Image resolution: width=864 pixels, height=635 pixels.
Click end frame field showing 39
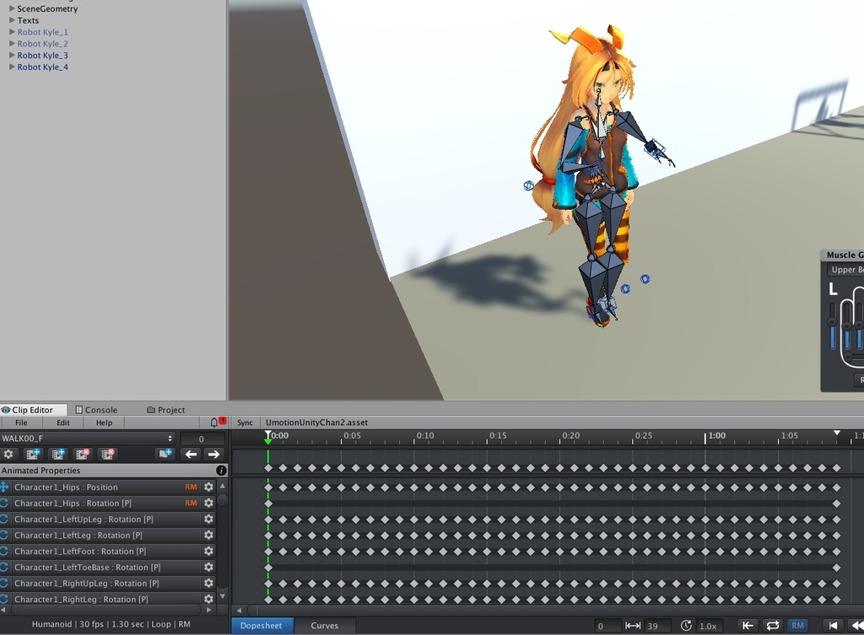click(x=658, y=626)
